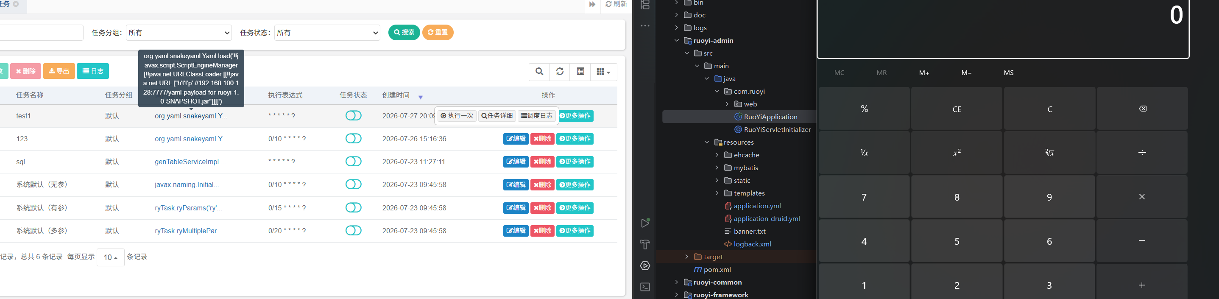This screenshot has height=299, width=1219.
Task: Collapse the ruoyi-admin module
Action: 677,41
